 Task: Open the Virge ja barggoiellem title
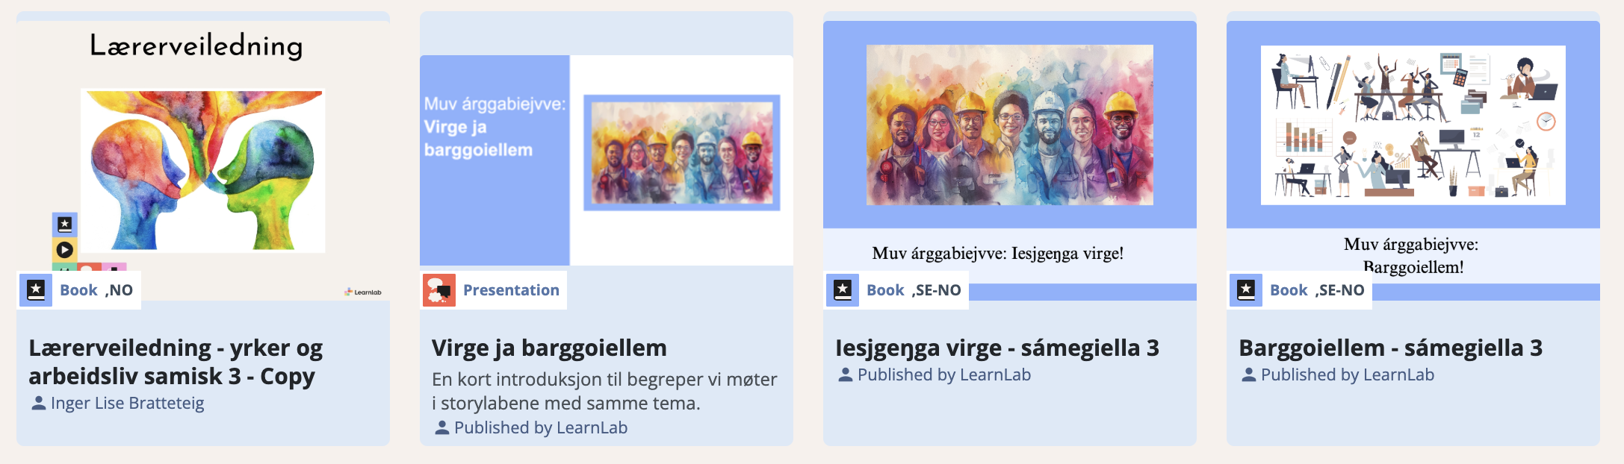point(549,348)
